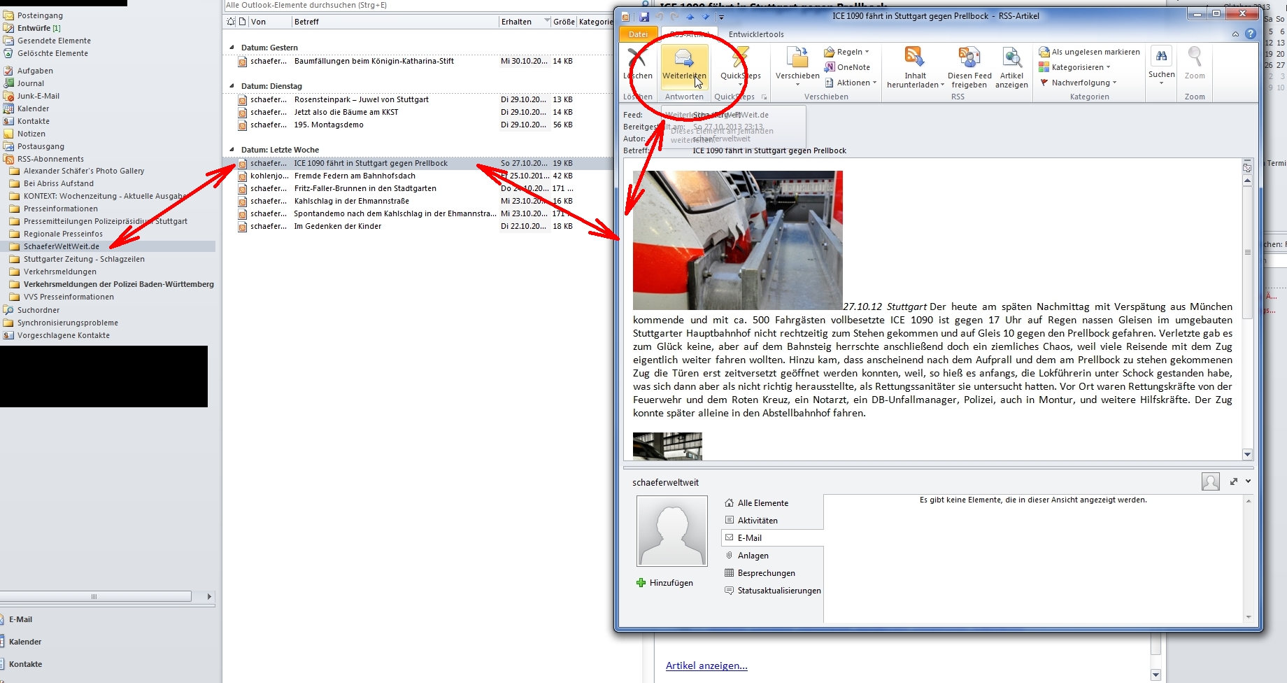Click the save icon in the quick access toolbar
Screen dimensions: 1287x683
[x=644, y=16]
